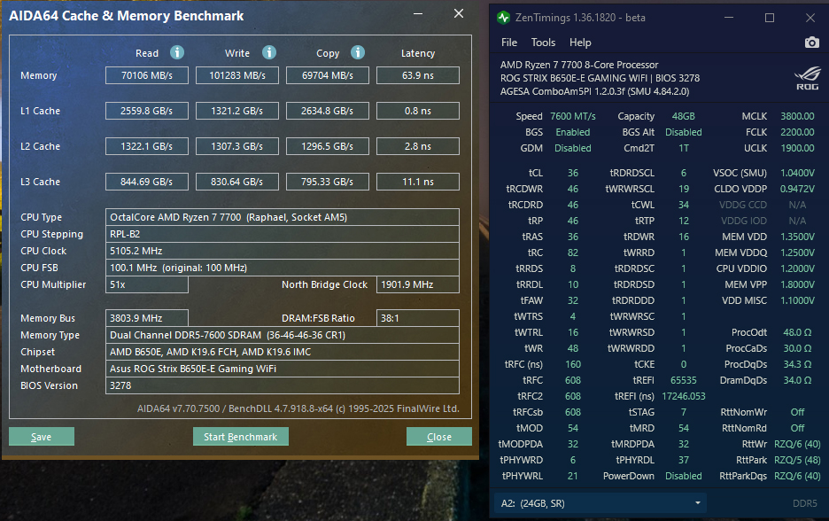
Task: Click CPU Stepping field RPL-B2
Action: click(283, 234)
